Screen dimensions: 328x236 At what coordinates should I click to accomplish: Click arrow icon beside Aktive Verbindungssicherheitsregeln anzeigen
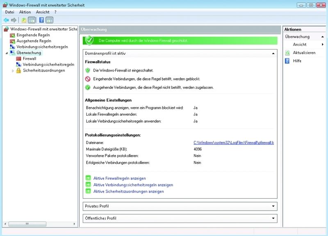point(88,184)
